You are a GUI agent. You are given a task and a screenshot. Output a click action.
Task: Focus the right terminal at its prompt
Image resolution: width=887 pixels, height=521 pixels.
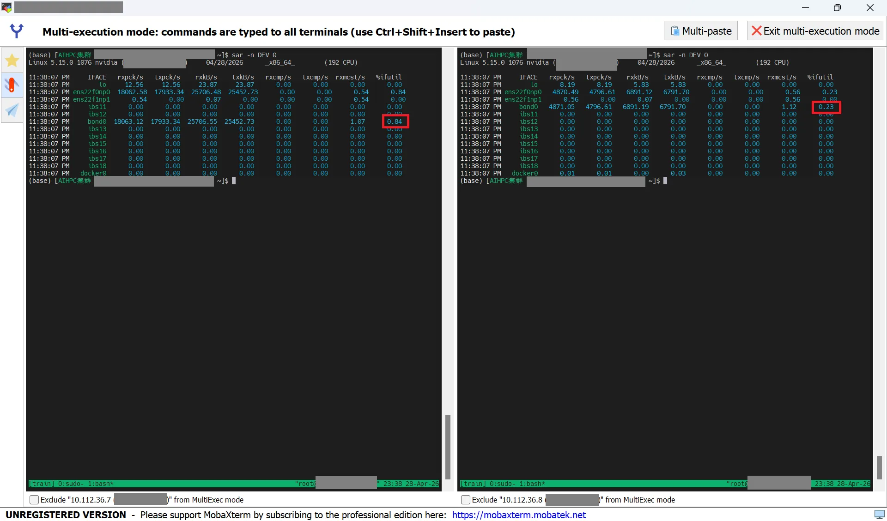coord(666,181)
